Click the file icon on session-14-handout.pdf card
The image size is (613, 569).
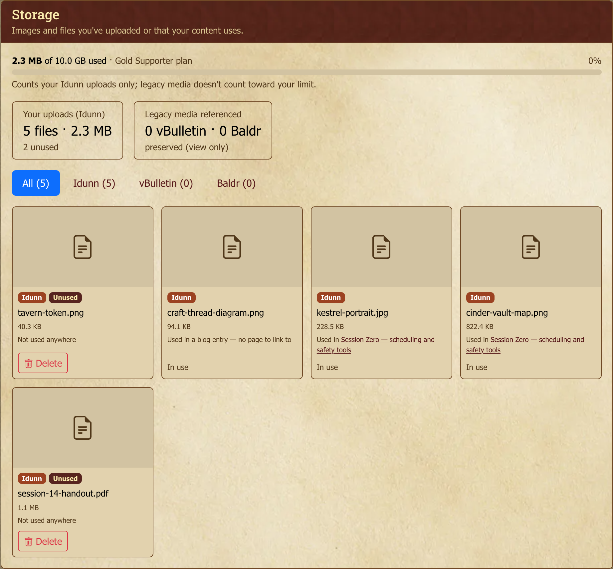[83, 428]
